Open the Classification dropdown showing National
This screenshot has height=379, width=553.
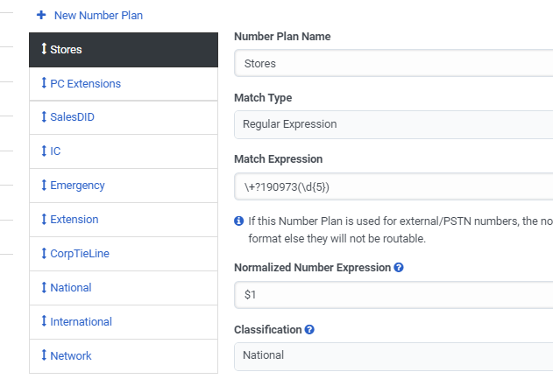click(x=393, y=355)
